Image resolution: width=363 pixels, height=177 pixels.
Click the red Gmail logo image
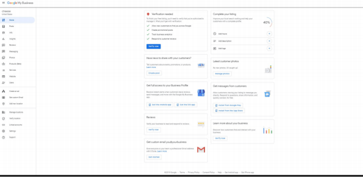(x=201, y=150)
